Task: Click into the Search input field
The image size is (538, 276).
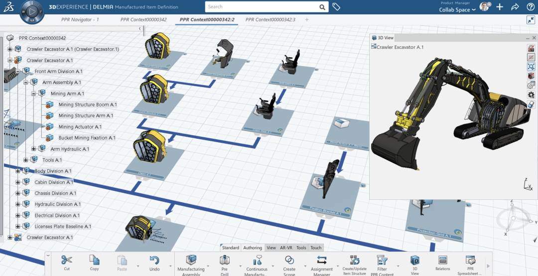Action: point(263,7)
